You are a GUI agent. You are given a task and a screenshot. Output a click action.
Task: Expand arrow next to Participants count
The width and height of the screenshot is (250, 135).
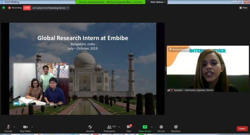[x=119, y=127]
